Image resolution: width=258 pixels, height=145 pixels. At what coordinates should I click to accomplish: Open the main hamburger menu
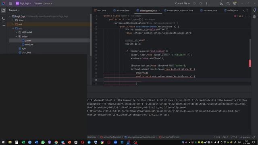click(10, 3)
